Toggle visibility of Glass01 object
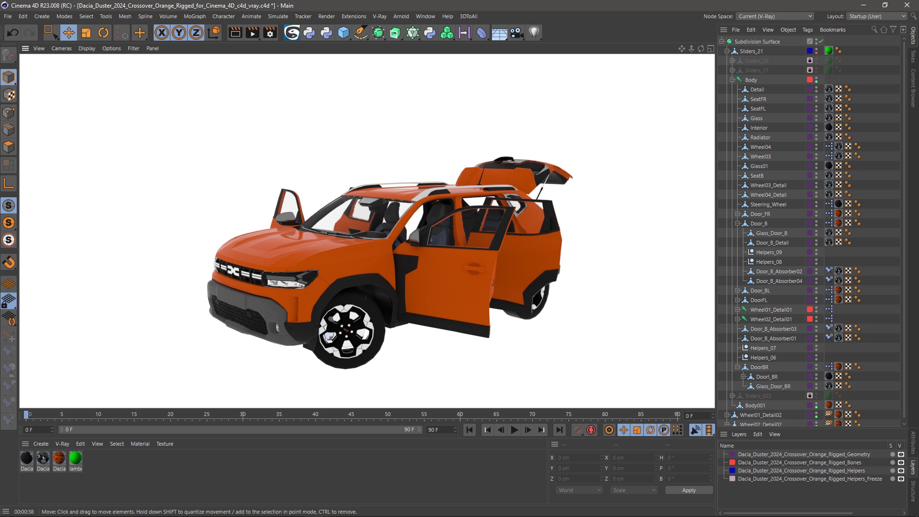 (817, 165)
